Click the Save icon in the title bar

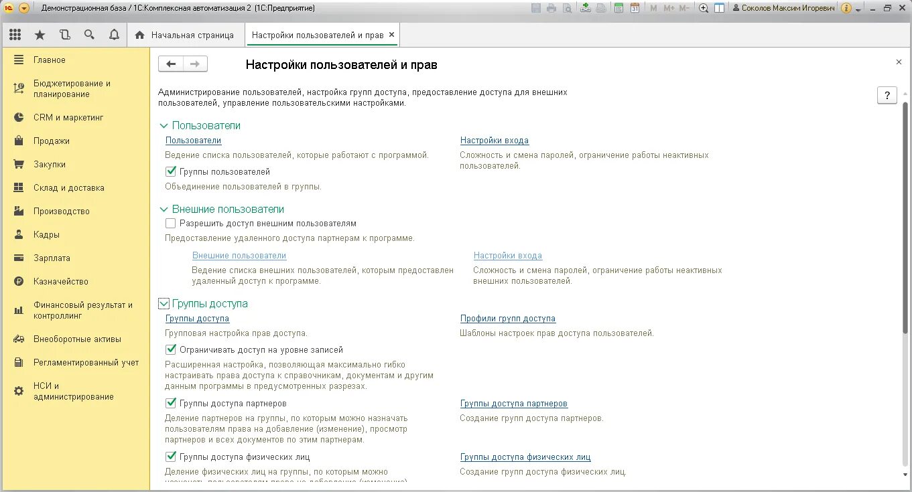point(536,8)
